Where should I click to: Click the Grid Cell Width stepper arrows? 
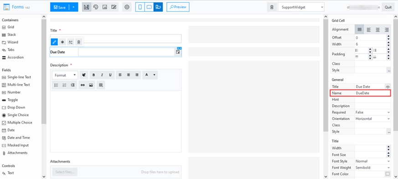388,44
